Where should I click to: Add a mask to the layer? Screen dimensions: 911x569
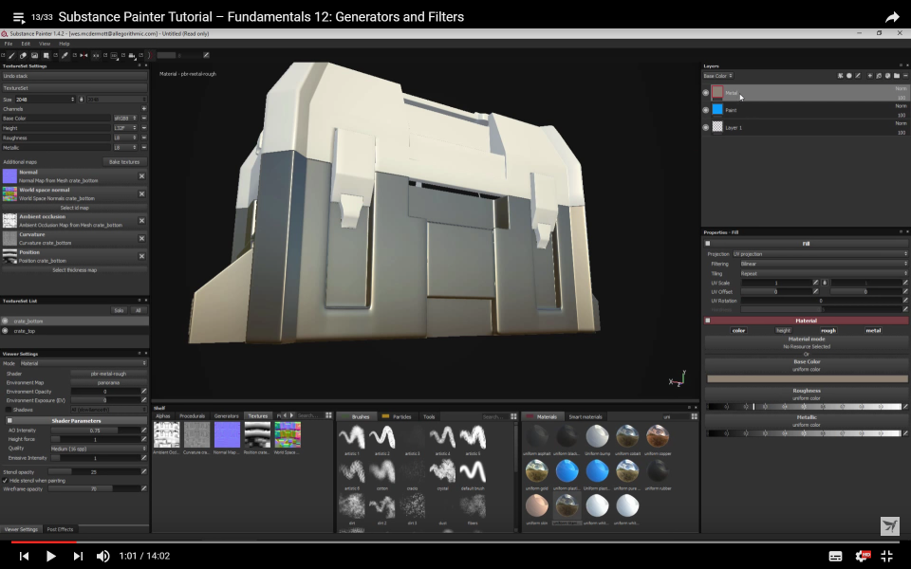click(x=848, y=76)
